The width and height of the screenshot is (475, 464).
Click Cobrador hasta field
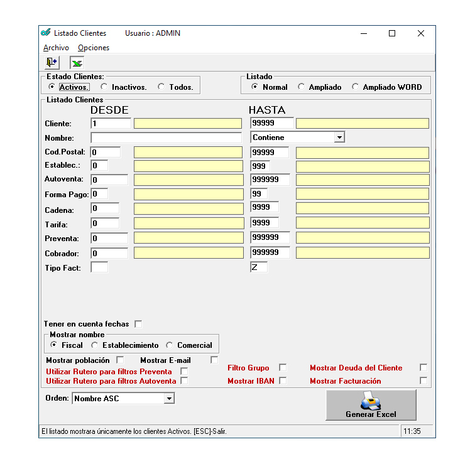270,252
